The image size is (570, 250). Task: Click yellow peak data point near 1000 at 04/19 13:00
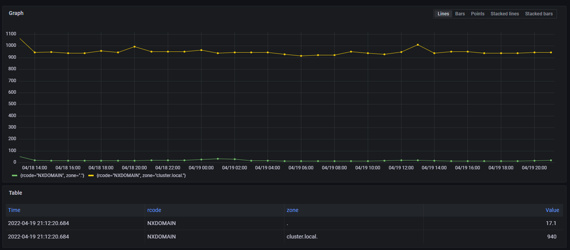click(x=418, y=45)
